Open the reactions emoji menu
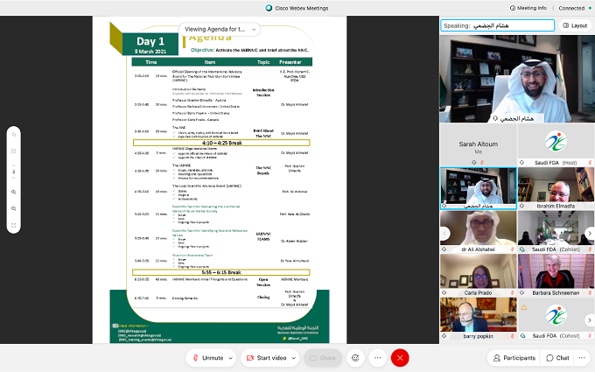 354,357
